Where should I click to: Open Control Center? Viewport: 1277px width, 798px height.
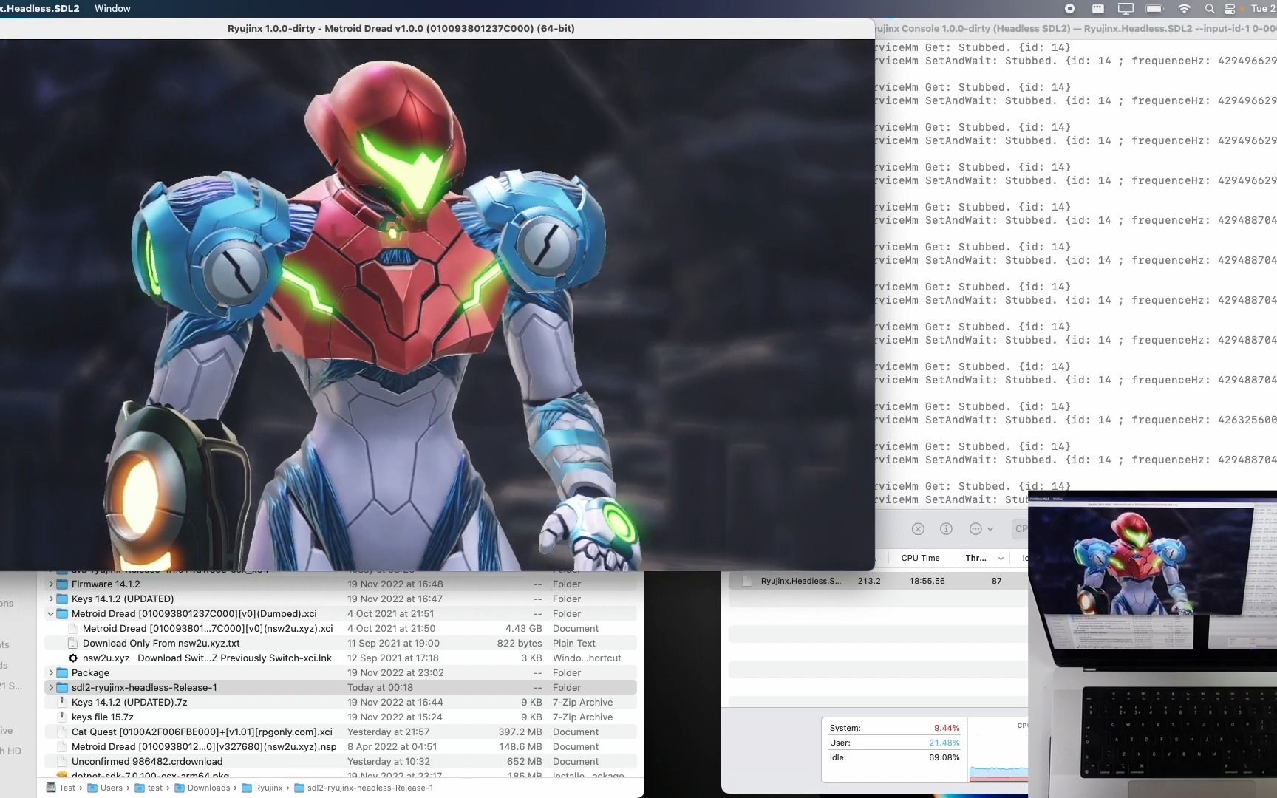1230,9
